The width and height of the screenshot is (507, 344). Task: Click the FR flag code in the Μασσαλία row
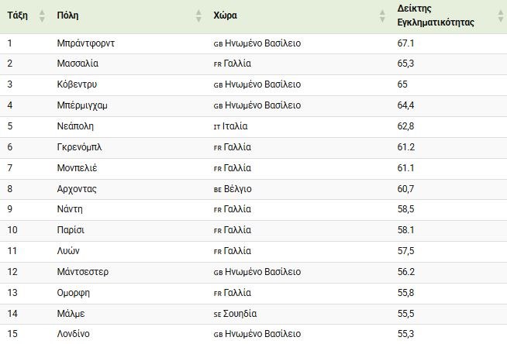[x=217, y=64]
